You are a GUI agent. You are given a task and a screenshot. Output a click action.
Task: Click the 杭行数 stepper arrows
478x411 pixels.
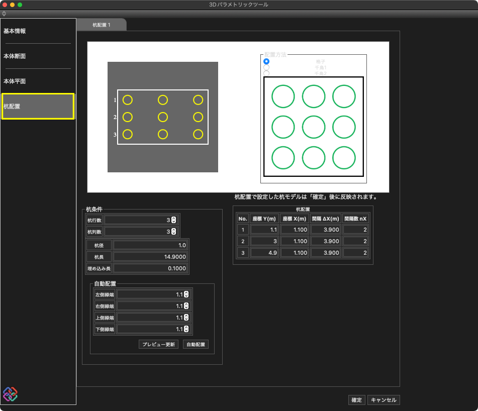tap(173, 220)
